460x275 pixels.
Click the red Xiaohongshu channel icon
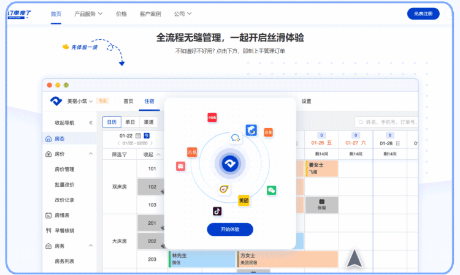[212, 118]
